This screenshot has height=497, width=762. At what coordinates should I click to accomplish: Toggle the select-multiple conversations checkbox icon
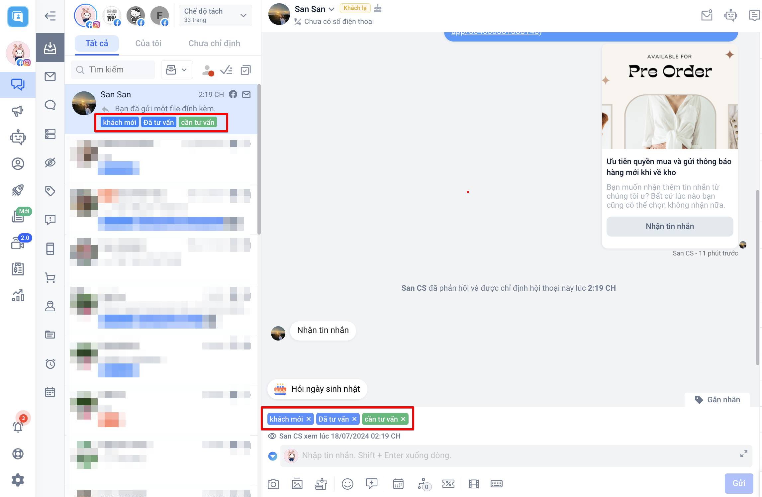point(245,70)
